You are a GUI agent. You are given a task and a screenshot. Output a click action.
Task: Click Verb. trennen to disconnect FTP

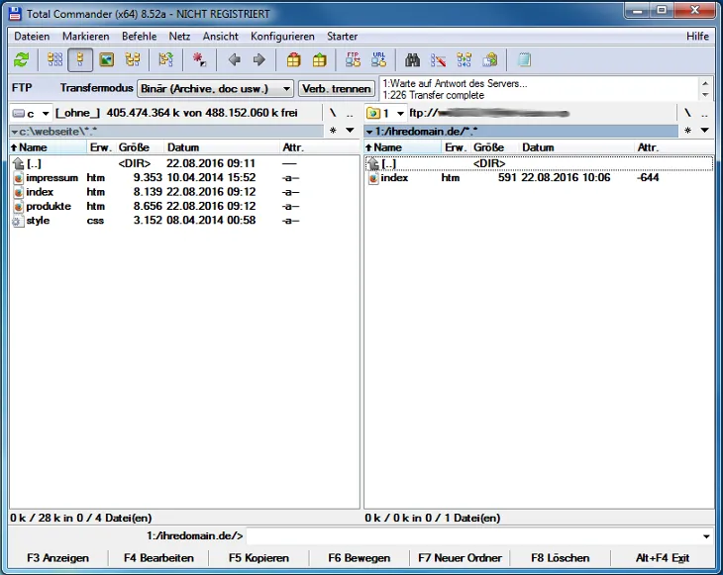pyautogui.click(x=336, y=88)
